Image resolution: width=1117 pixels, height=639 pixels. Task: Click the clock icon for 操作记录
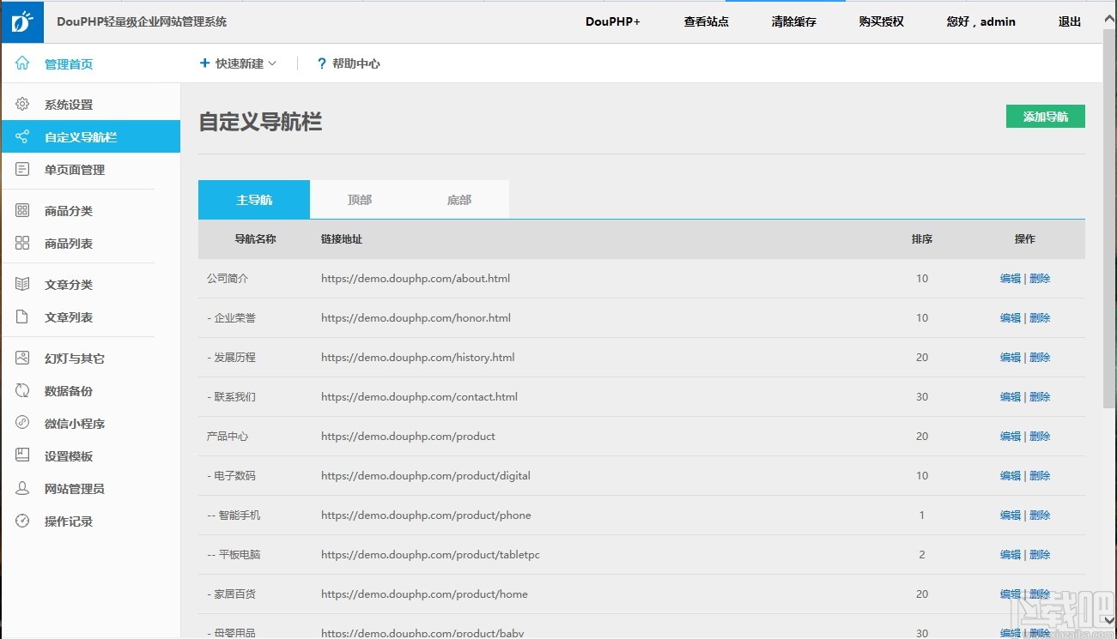click(x=22, y=521)
